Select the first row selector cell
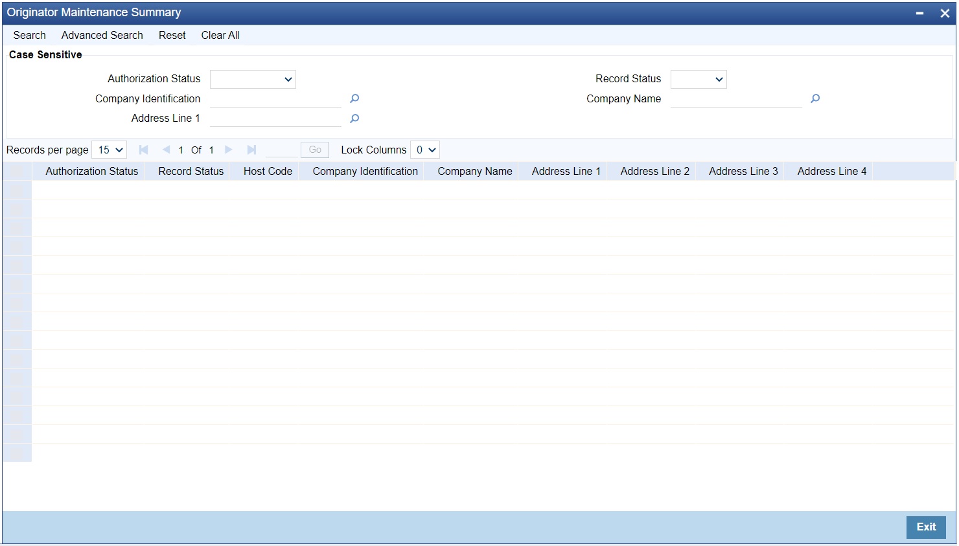This screenshot has width=959, height=546. (x=17, y=190)
